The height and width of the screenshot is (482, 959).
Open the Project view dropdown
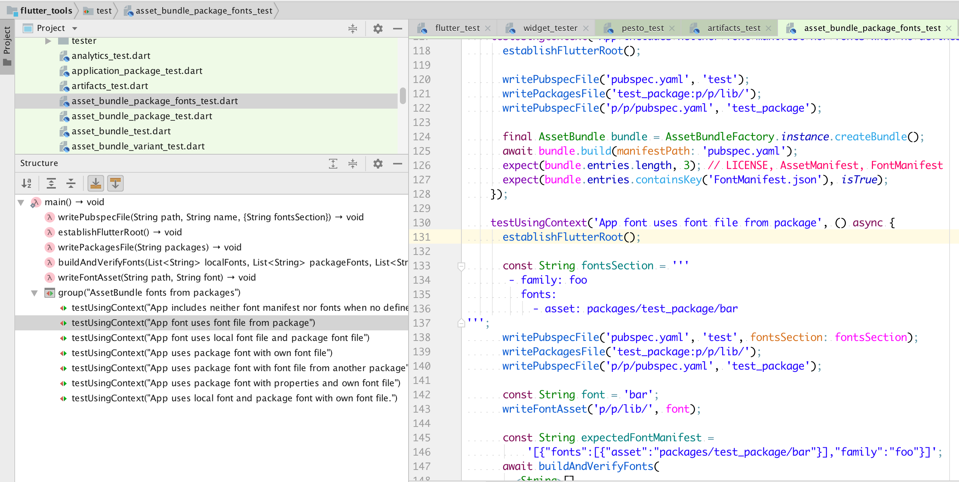(75, 29)
